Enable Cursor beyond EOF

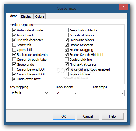14,69
